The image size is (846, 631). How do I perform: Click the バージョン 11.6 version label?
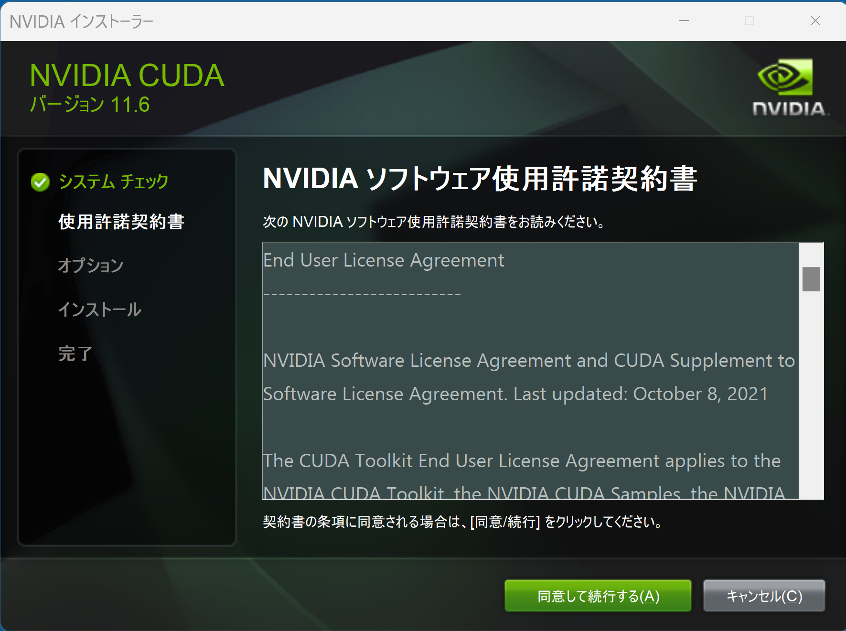point(90,104)
